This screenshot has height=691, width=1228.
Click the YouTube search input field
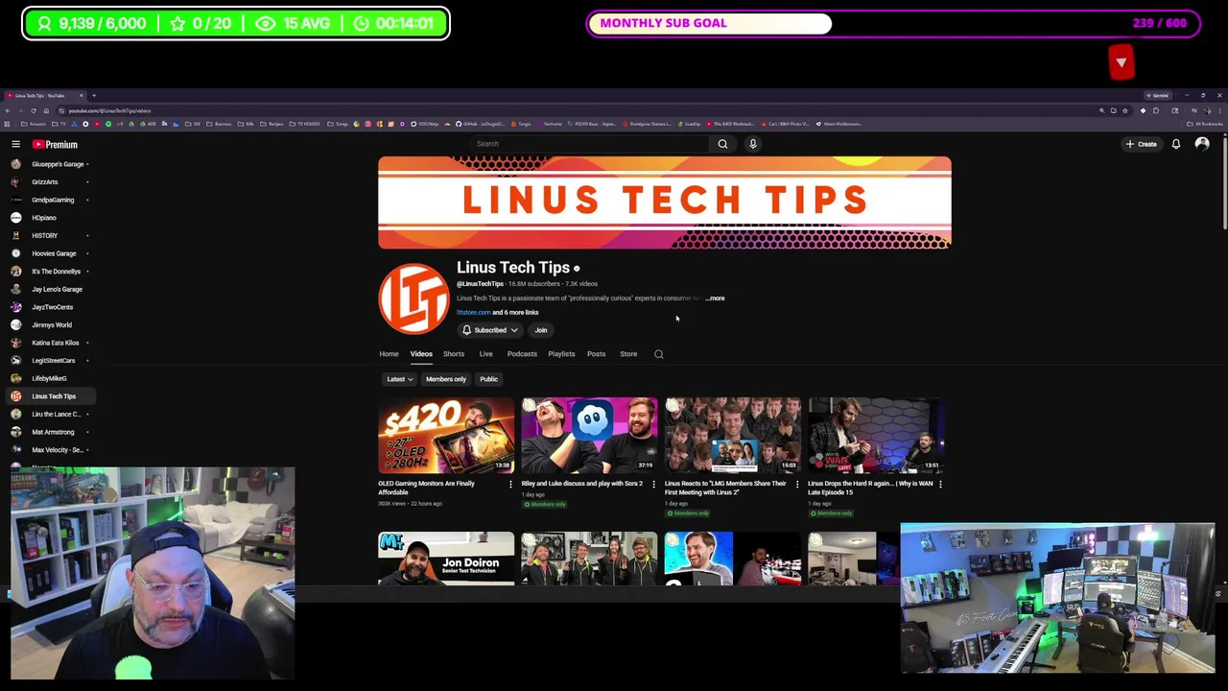(590, 144)
